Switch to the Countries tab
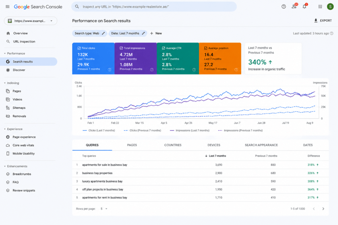 pyautogui.click(x=173, y=145)
